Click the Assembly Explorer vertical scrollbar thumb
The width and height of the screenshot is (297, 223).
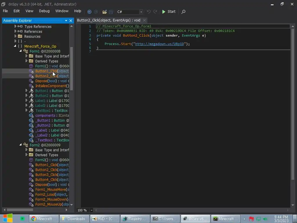tap(71, 68)
